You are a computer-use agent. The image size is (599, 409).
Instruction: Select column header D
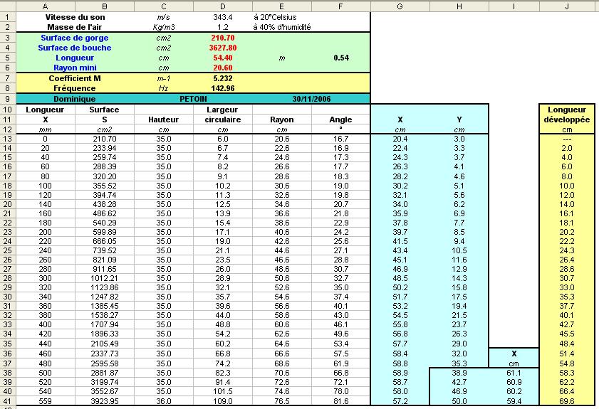coord(223,6)
